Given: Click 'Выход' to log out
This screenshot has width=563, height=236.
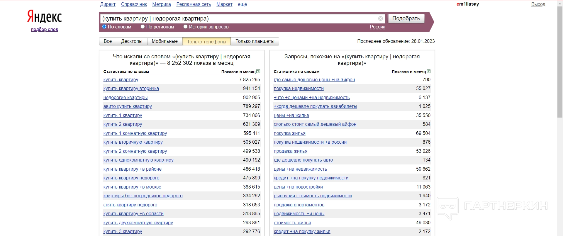Looking at the screenshot, I should (538, 4).
